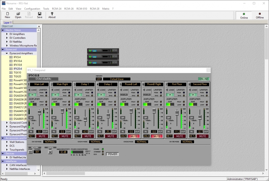Close the Object List panel
Screen dimensions: 269x181
(x=39, y=26)
